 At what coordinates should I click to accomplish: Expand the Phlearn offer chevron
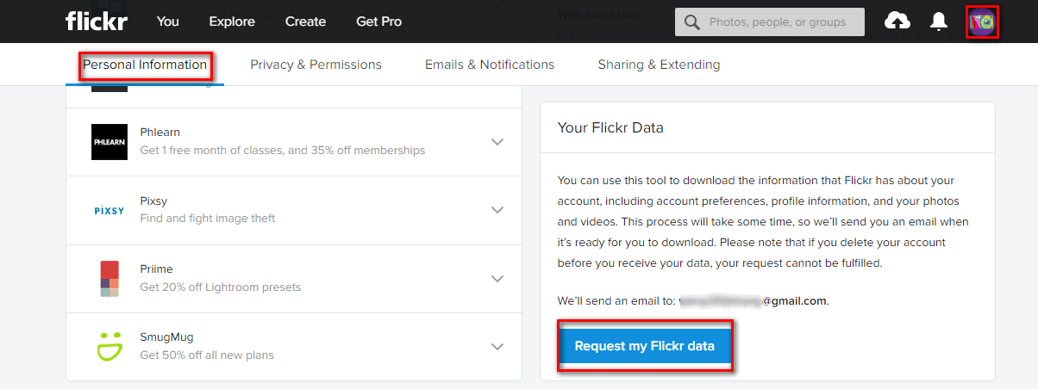pyautogui.click(x=497, y=142)
